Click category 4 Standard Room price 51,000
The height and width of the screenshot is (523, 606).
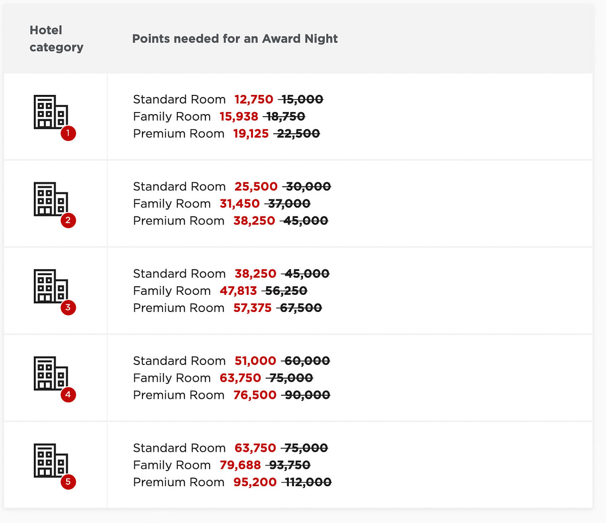click(255, 361)
